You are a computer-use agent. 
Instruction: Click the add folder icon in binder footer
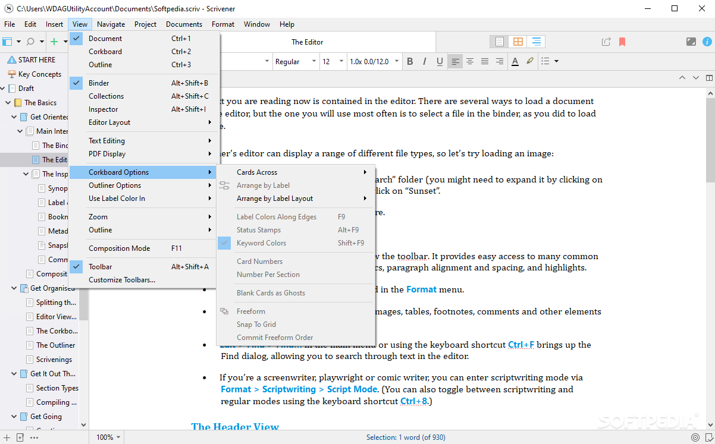click(x=20, y=437)
